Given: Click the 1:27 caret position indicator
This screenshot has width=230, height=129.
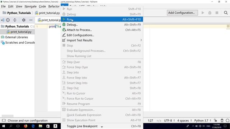Looking at the screenshot, I should point(150,120).
